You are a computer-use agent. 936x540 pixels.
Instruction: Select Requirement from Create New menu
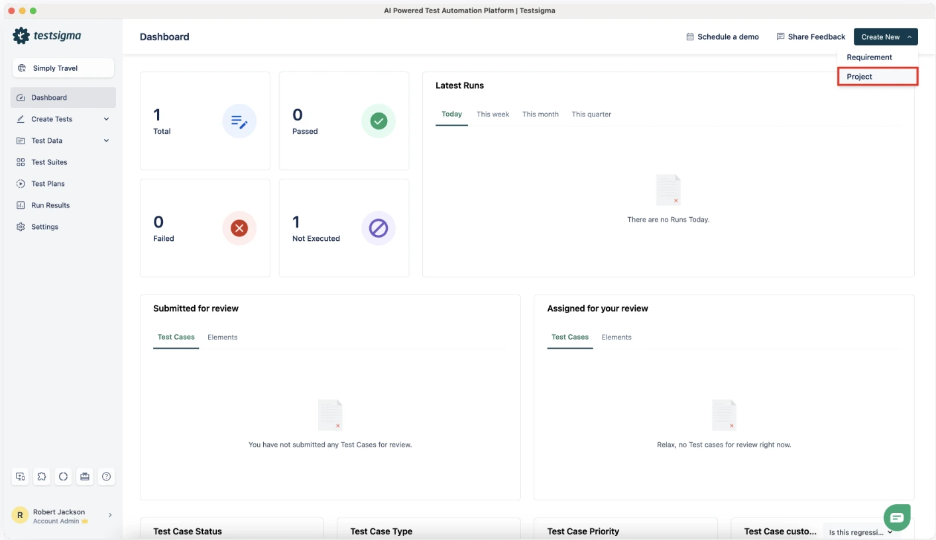pyautogui.click(x=869, y=57)
